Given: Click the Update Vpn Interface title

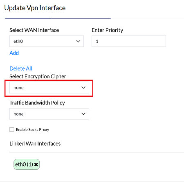Looking at the screenshot, I should 35,8.
